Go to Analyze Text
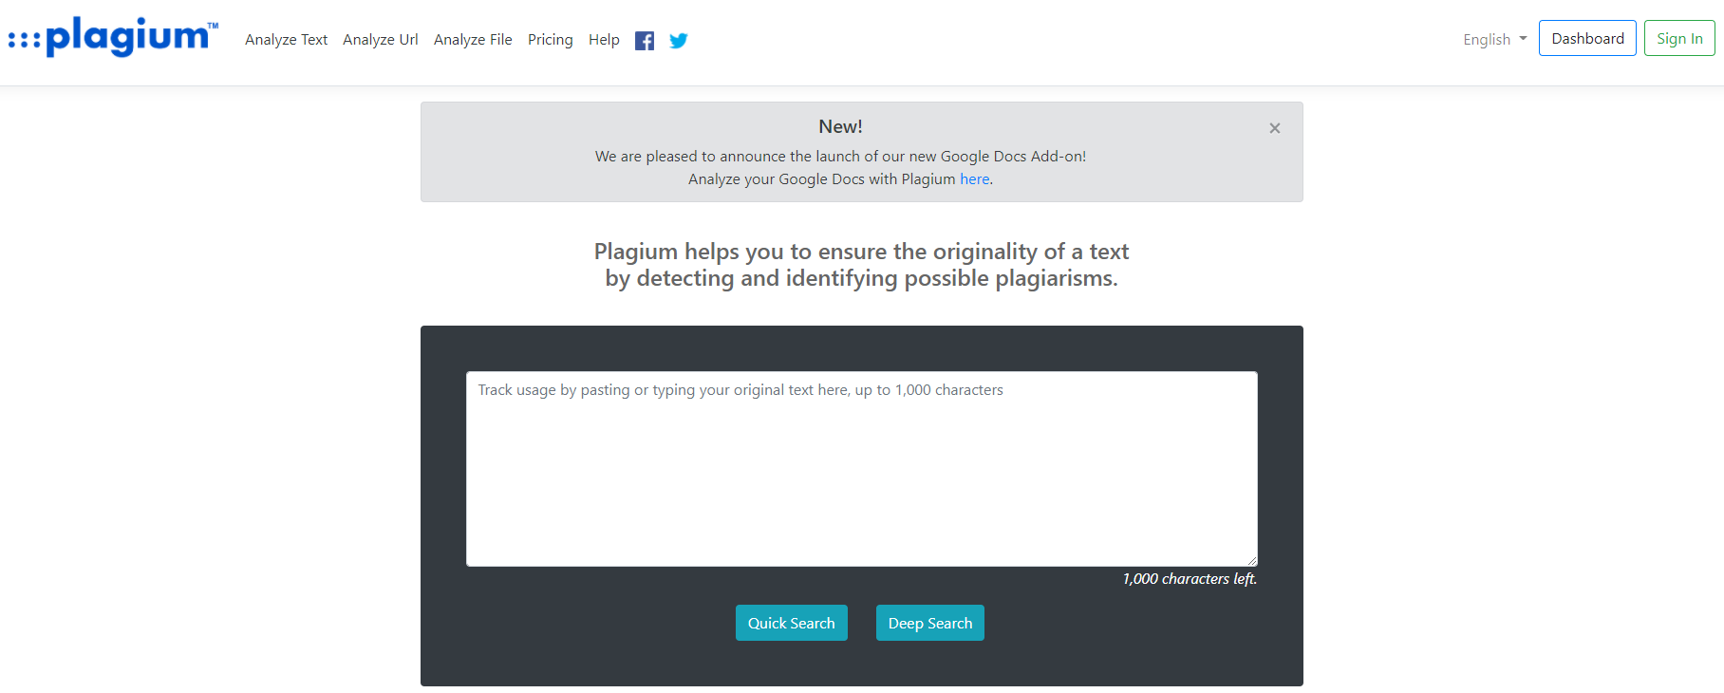1724x693 pixels. click(286, 40)
